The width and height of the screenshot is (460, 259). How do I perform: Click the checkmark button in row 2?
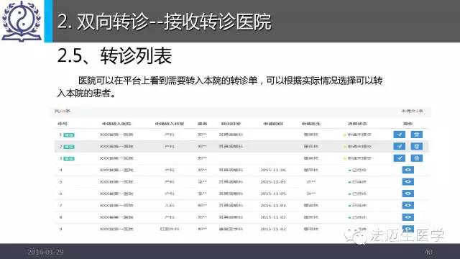(x=400, y=146)
